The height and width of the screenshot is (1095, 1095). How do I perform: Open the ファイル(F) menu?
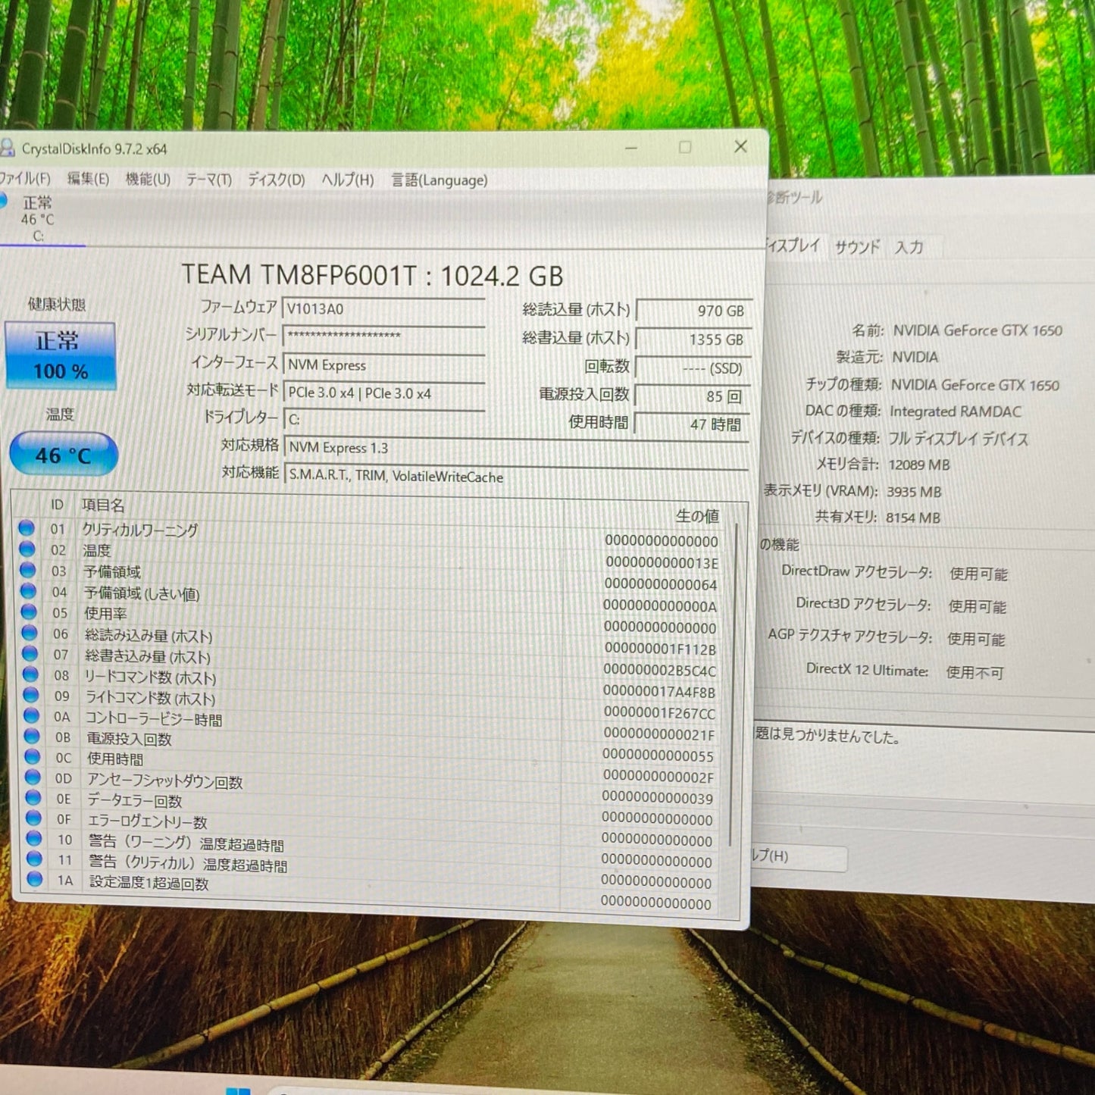click(x=24, y=178)
